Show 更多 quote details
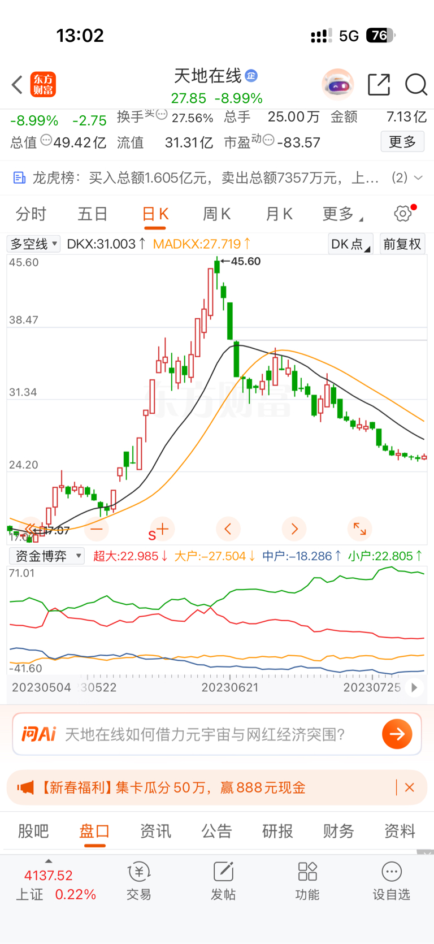 (x=402, y=141)
